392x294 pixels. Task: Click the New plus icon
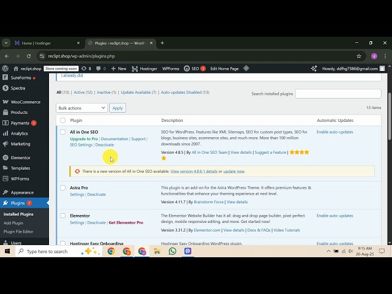(113, 69)
